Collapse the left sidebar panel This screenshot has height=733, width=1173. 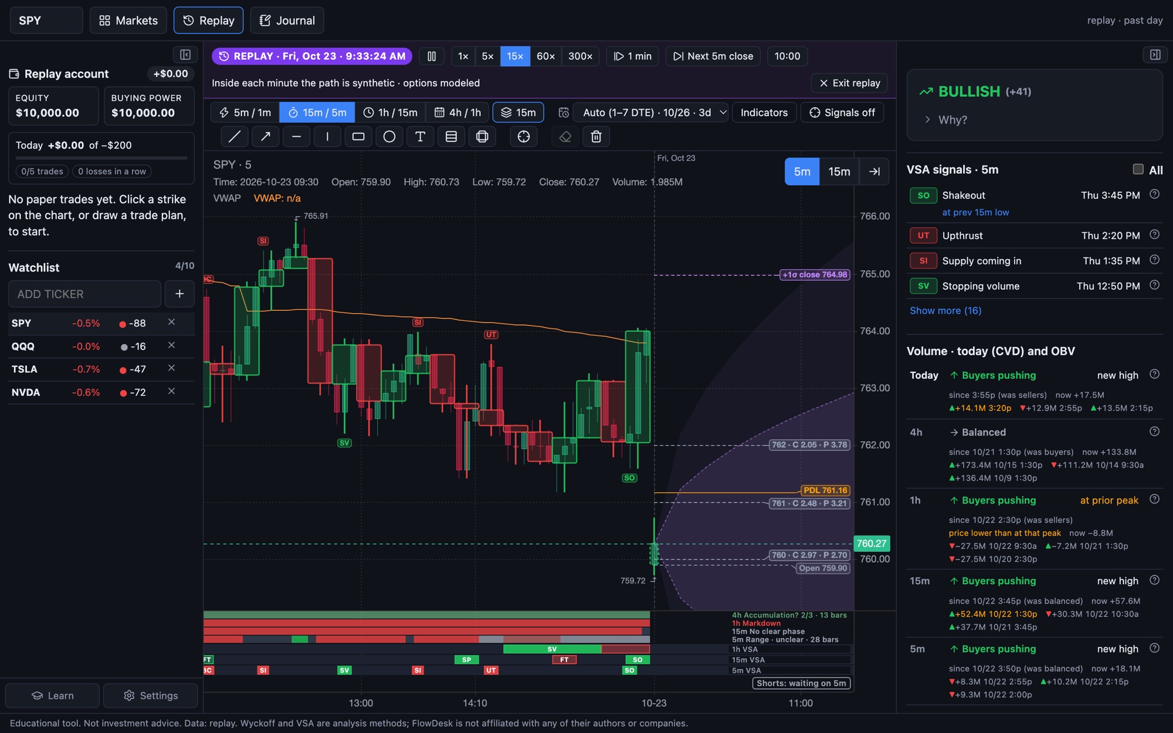(x=185, y=55)
